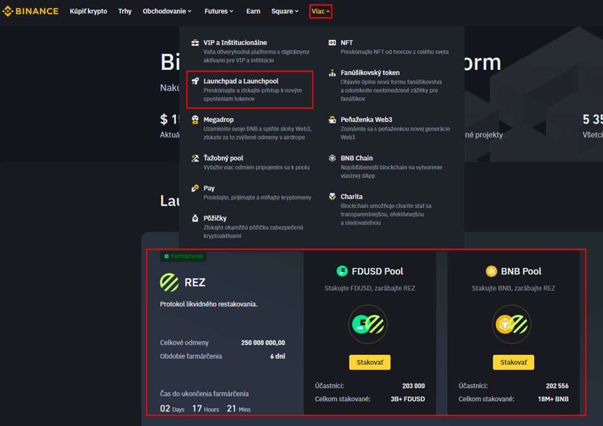Click the BNB Pool title
The image size is (603, 426).
pos(521,271)
